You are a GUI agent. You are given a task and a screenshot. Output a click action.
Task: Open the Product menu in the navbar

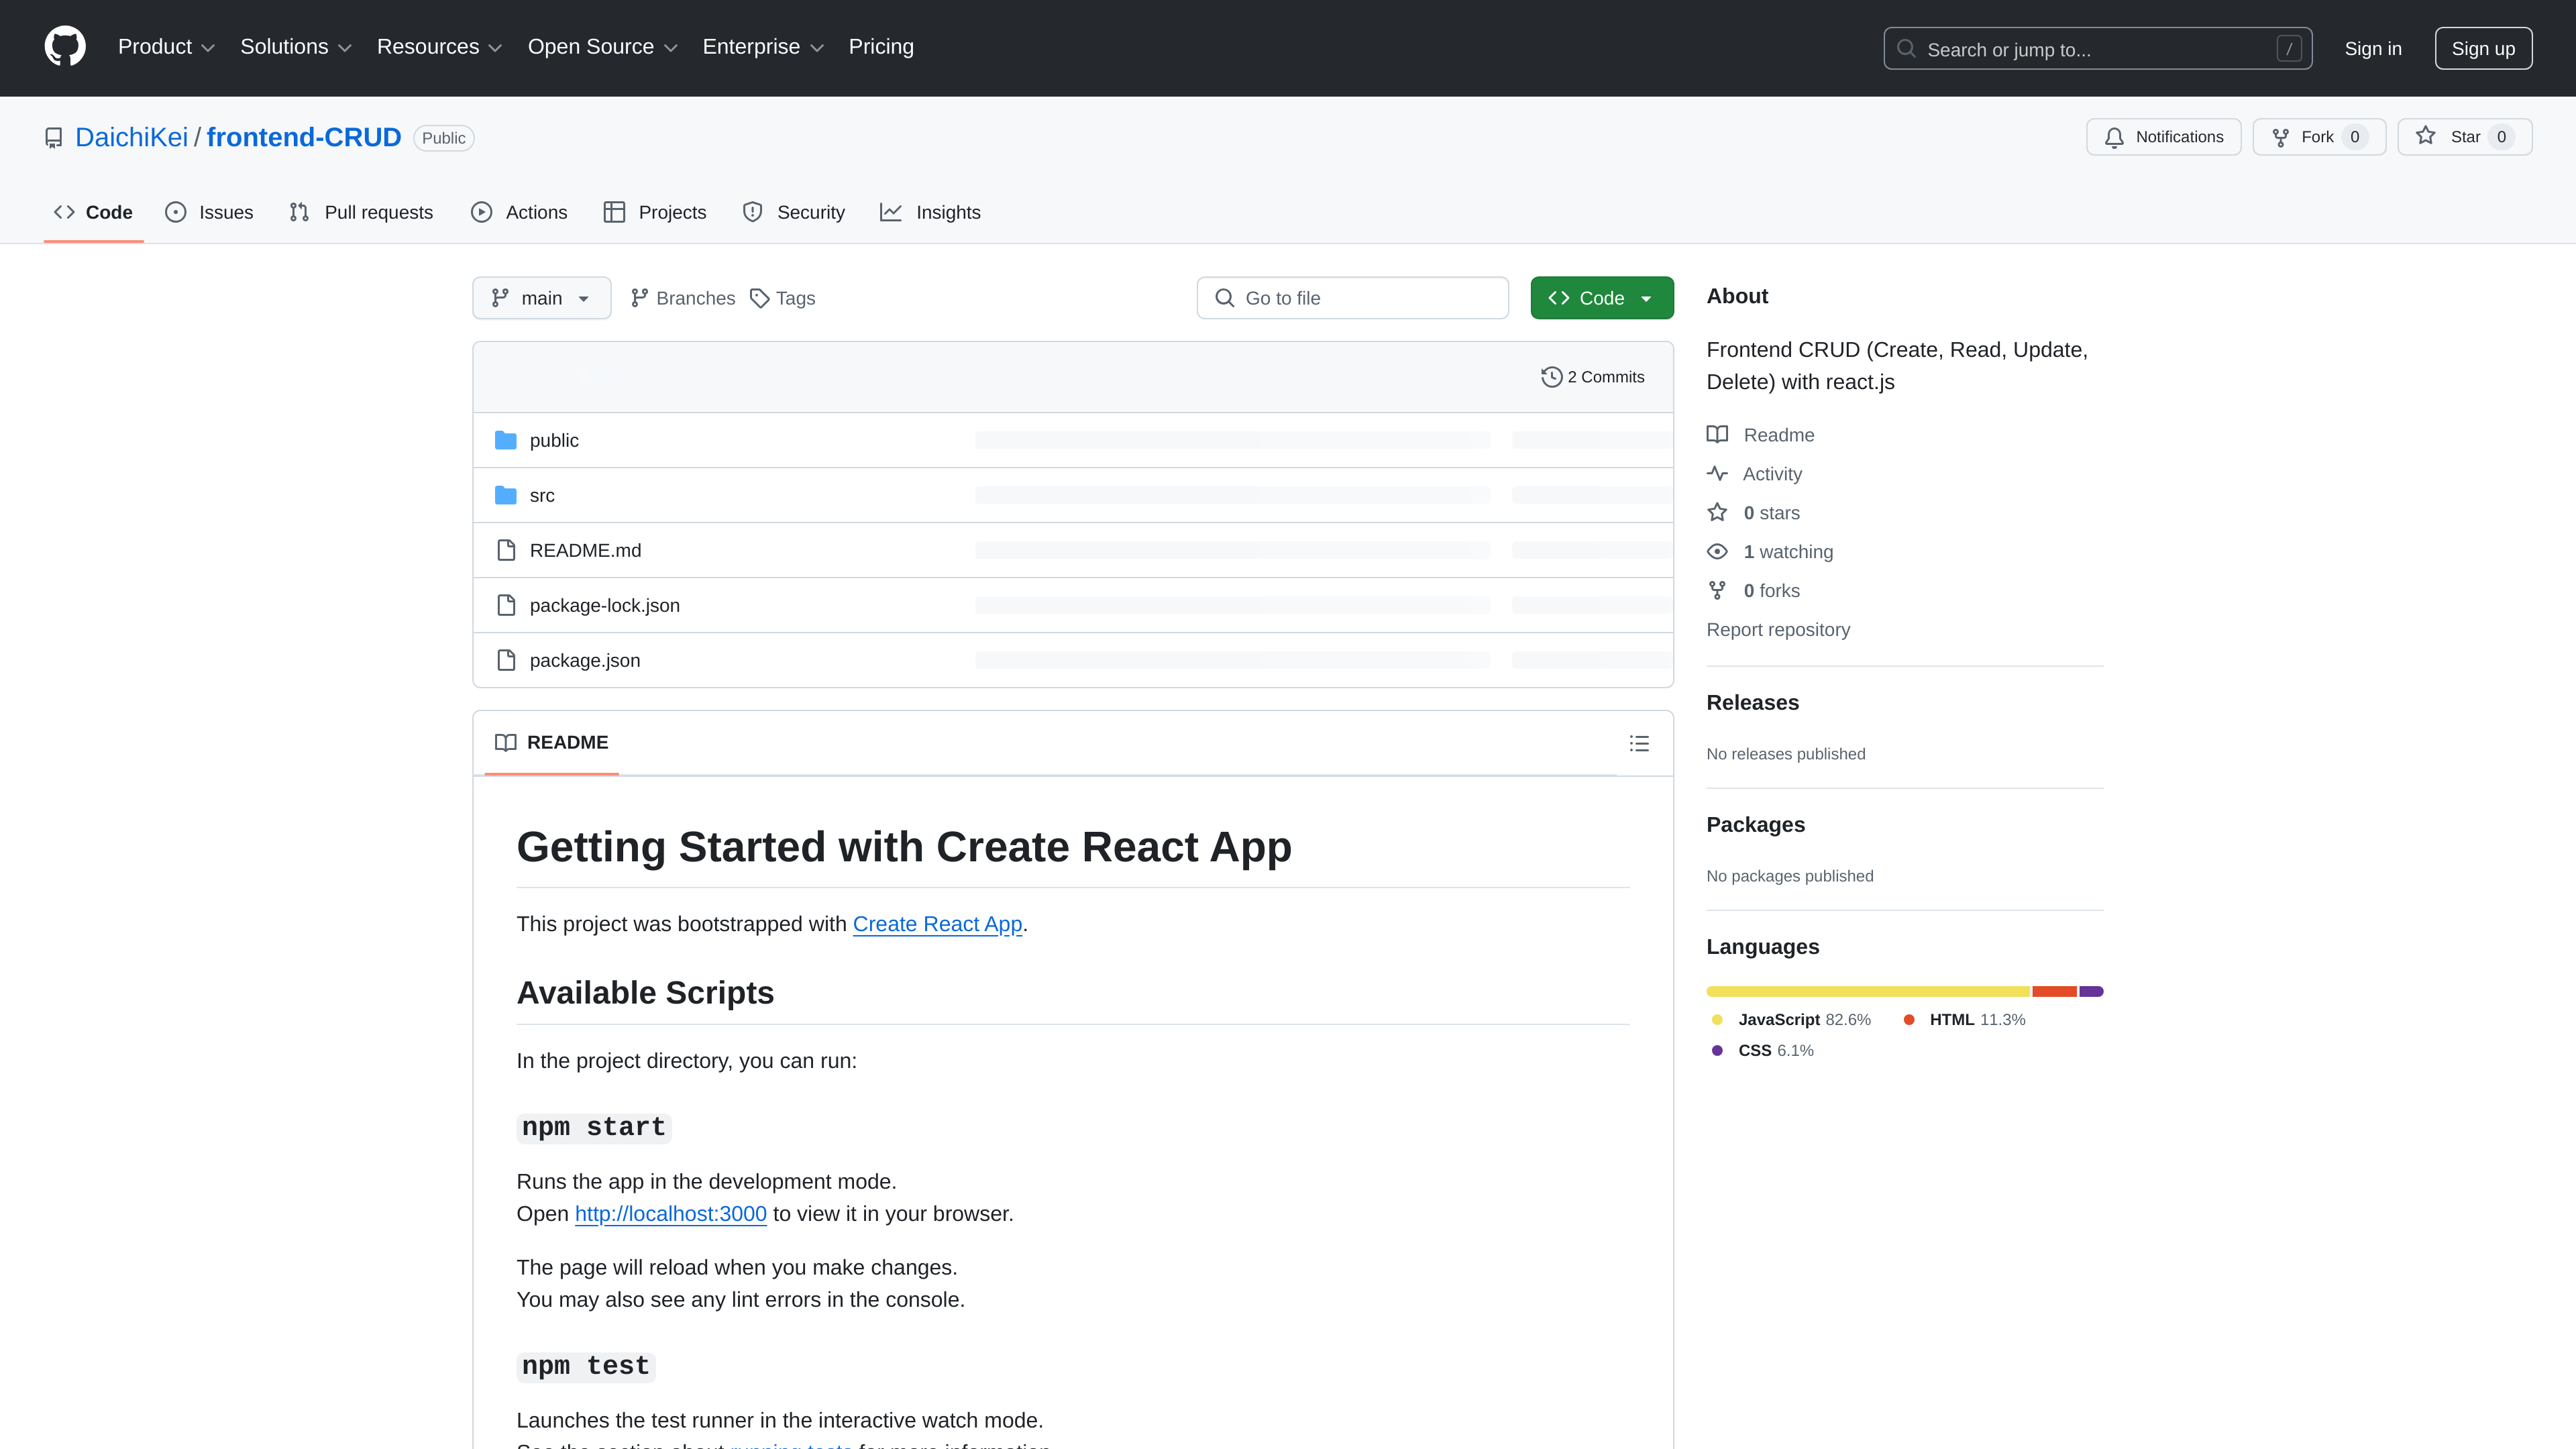click(x=166, y=46)
